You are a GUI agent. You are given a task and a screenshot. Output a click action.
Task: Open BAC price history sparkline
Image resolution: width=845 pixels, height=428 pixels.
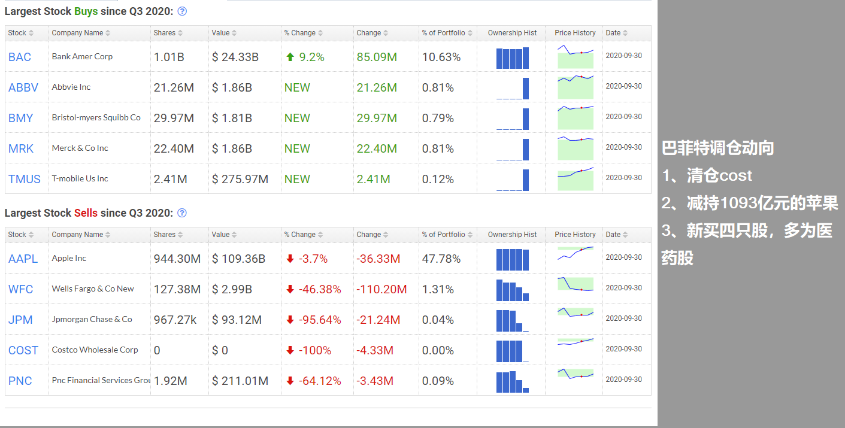coord(576,56)
